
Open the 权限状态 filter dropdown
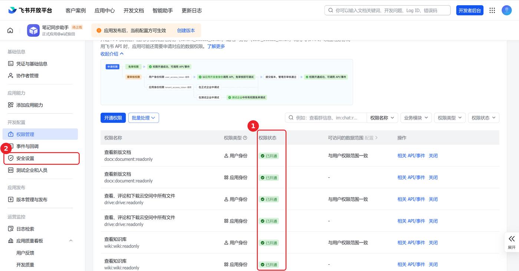484,118
